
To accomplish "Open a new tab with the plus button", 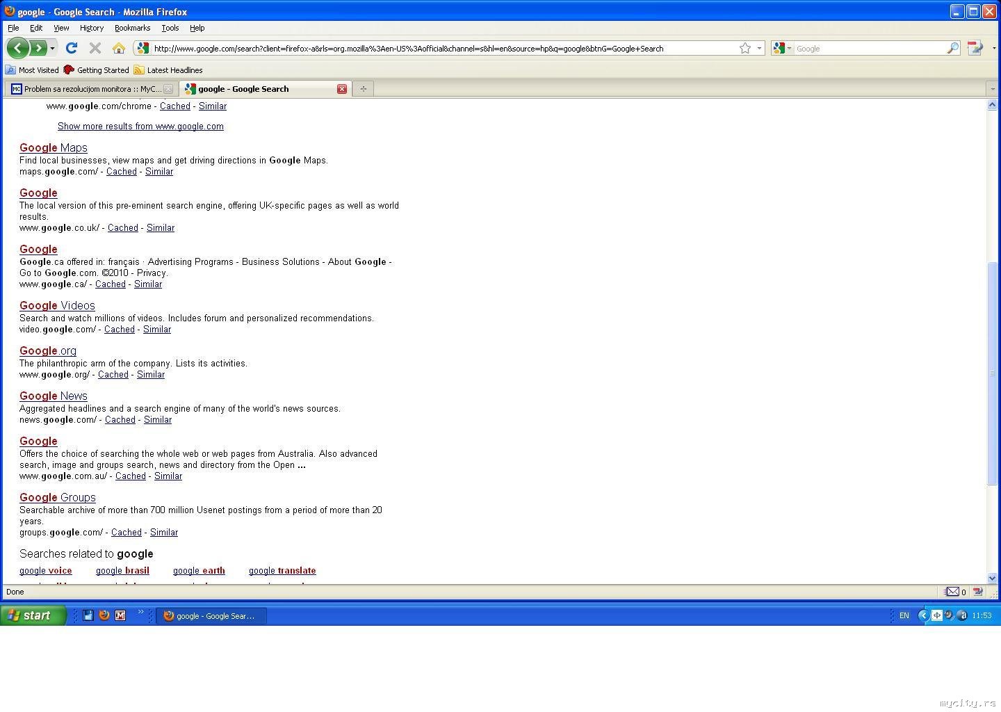I will tap(363, 89).
